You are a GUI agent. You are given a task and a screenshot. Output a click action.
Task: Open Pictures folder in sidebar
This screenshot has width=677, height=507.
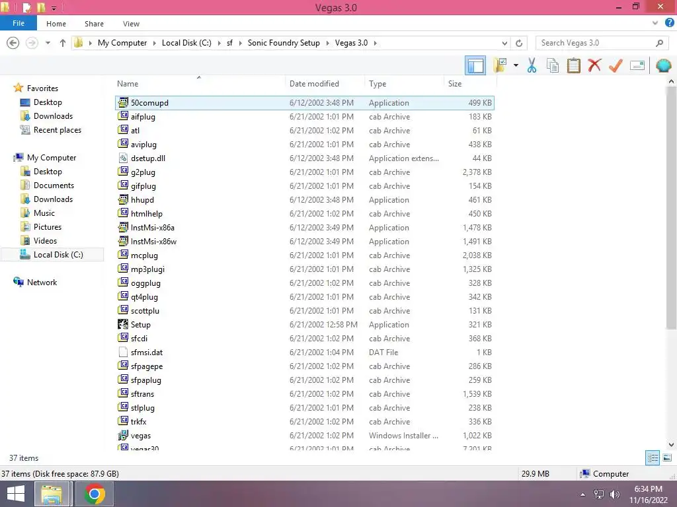pyautogui.click(x=48, y=227)
